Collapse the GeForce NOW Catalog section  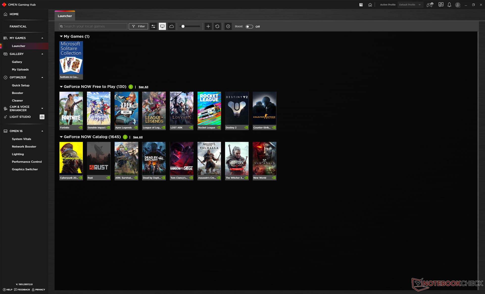pos(61,137)
